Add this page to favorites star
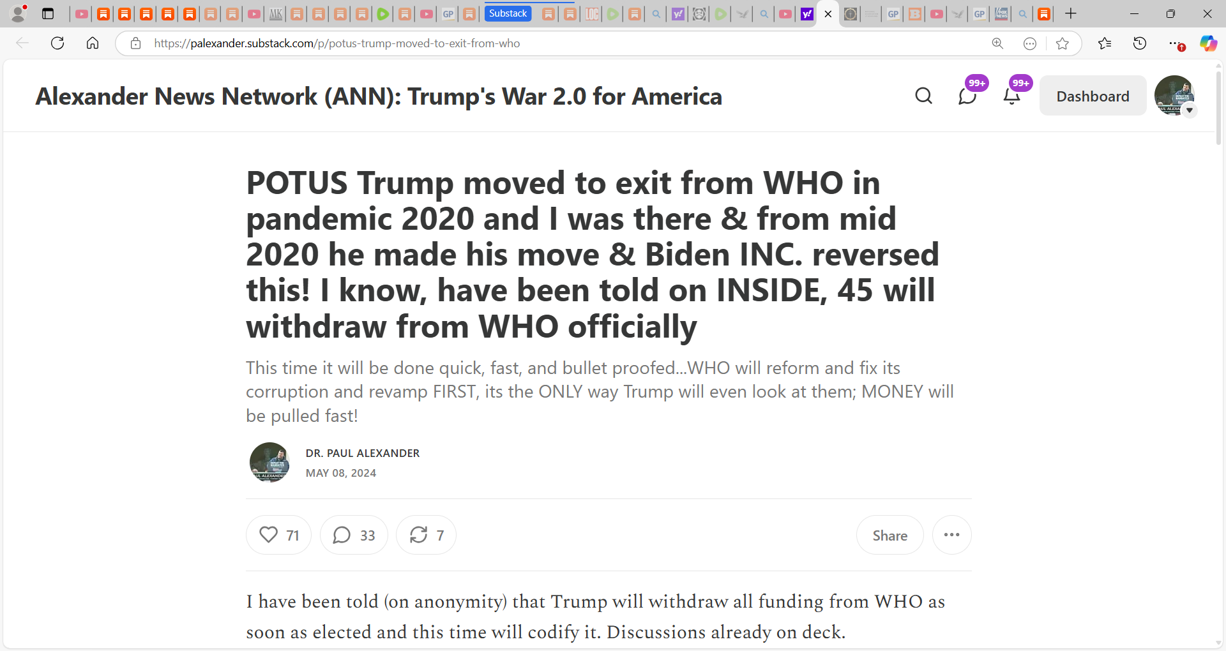Viewport: 1226px width, 651px height. pos(1062,43)
